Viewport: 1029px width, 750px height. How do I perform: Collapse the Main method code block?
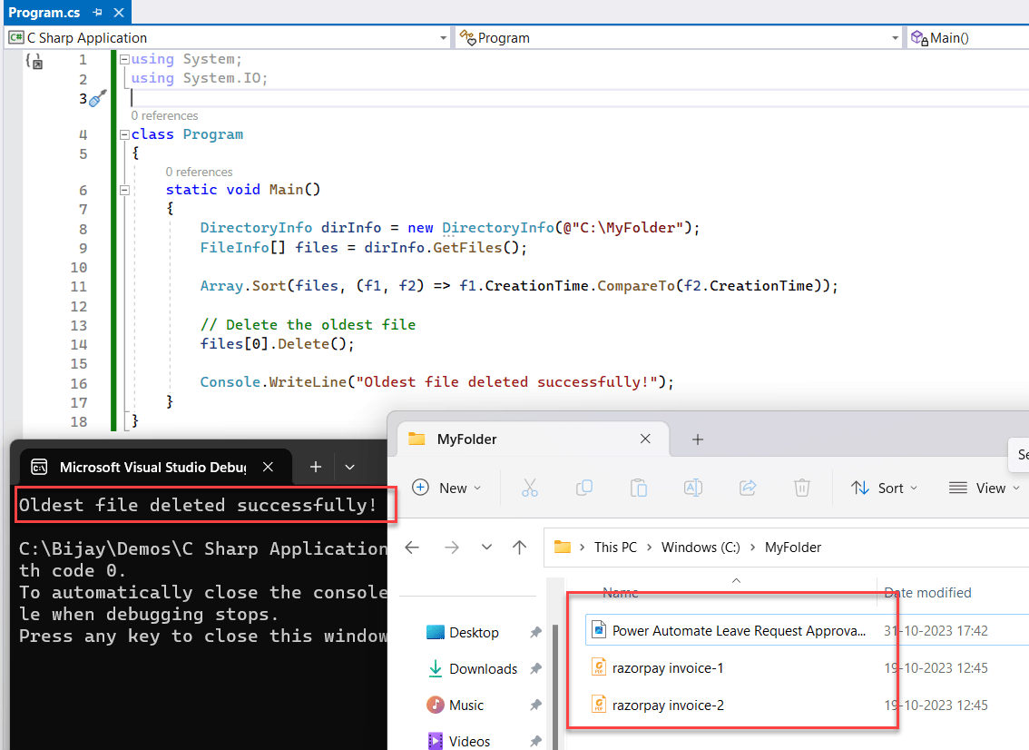coord(123,190)
